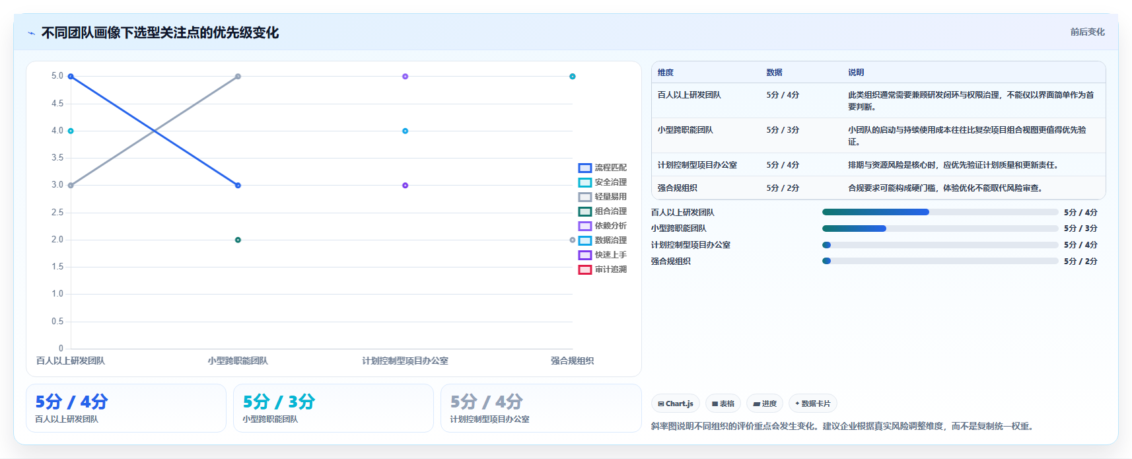The width and height of the screenshot is (1132, 459).
Task: Click 5分 / 3分 in the 小型跨职能团队 table row
Action: pyautogui.click(x=783, y=130)
